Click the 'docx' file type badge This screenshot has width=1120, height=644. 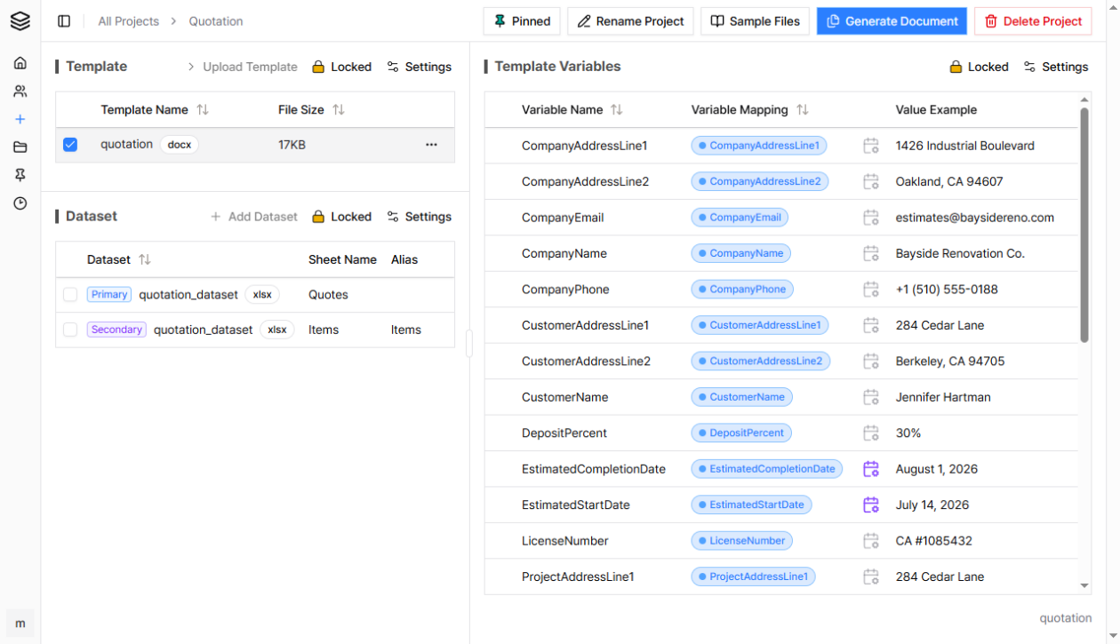[180, 145]
